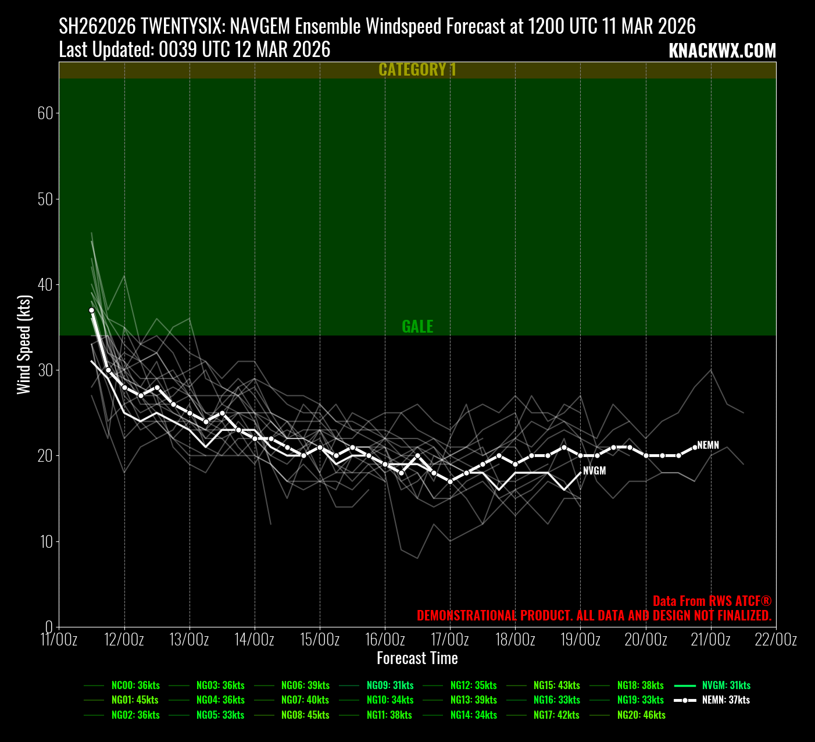This screenshot has width=815, height=742.
Task: Click the Forecast Time axis title
Action: pos(417,658)
